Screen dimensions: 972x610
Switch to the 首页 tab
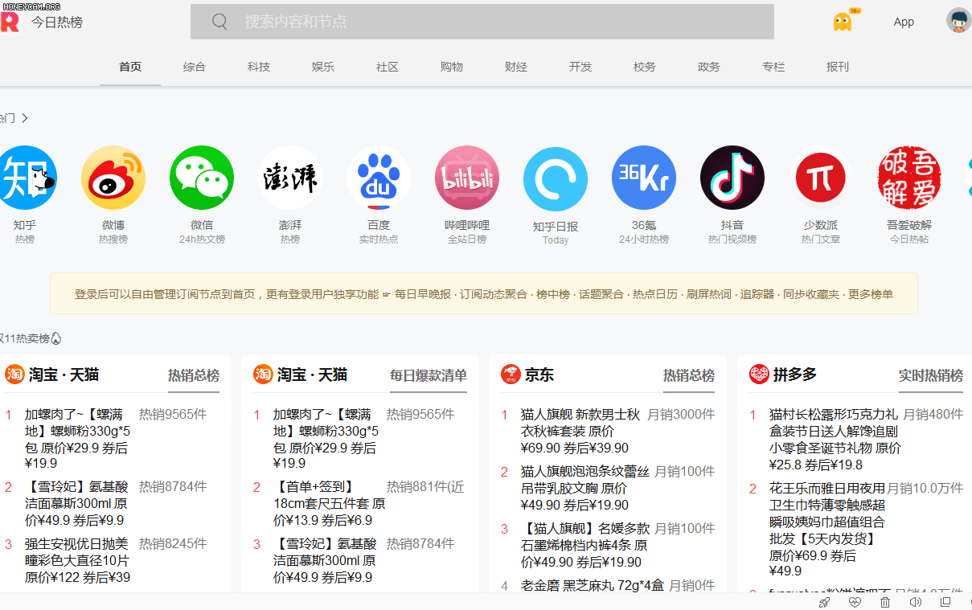click(130, 67)
